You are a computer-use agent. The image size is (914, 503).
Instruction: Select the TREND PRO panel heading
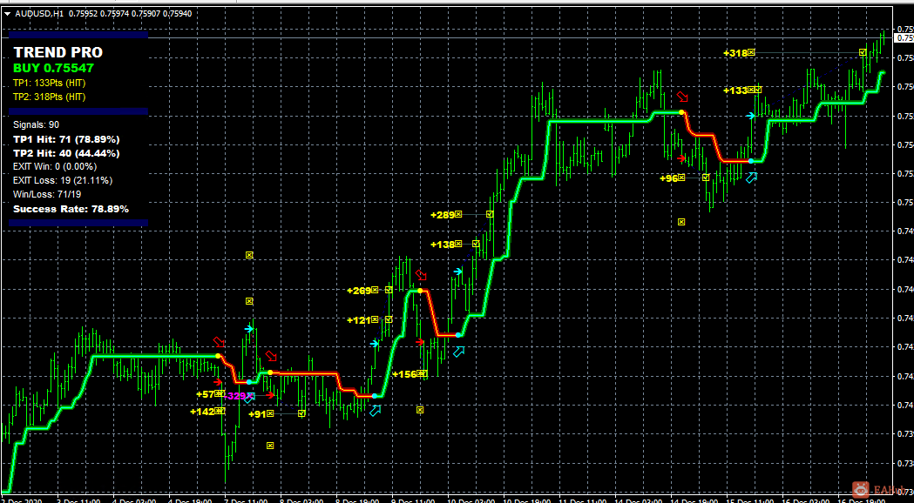click(58, 52)
